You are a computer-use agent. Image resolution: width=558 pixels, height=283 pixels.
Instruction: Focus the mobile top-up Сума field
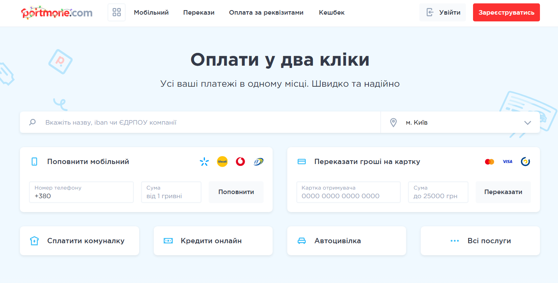click(x=171, y=192)
